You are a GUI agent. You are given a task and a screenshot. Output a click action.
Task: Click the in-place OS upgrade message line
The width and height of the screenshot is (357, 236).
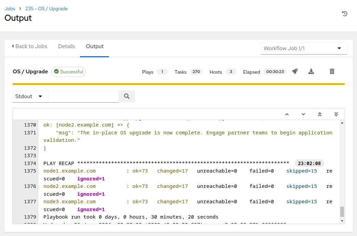[x=188, y=136]
